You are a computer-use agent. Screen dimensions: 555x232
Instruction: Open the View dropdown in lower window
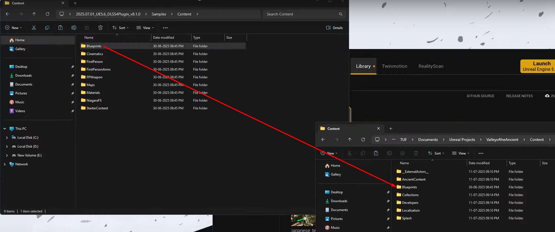461,153
